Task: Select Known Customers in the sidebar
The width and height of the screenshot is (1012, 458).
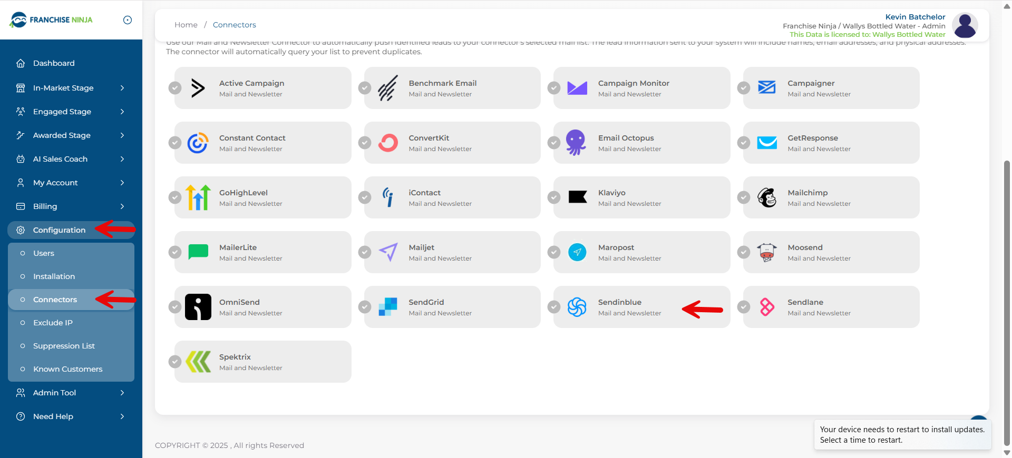Action: tap(67, 369)
